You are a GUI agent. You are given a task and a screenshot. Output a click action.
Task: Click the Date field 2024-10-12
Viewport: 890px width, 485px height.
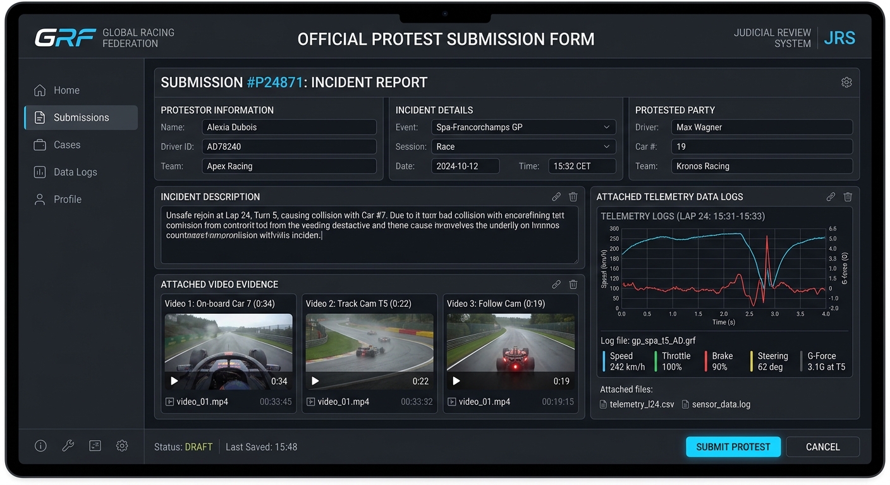(465, 166)
